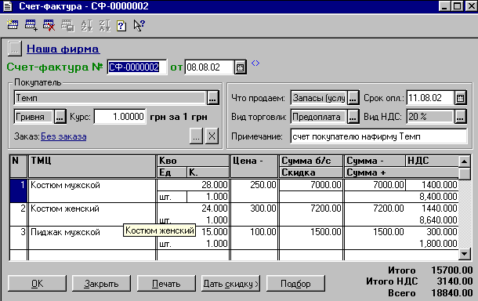
Task: Click the 20 % VAT type field
Action: 430,117
